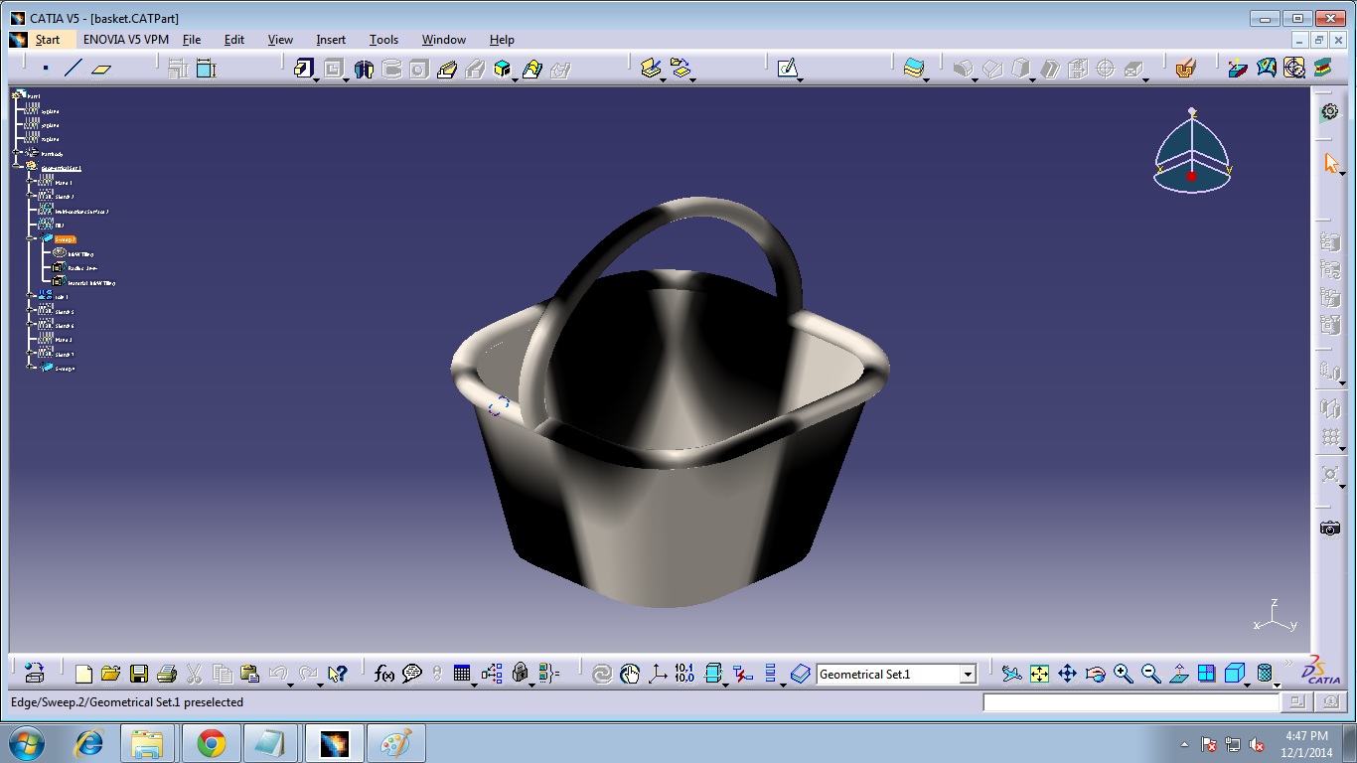Select the Point creation tool
1357x763 pixels.
[46, 69]
